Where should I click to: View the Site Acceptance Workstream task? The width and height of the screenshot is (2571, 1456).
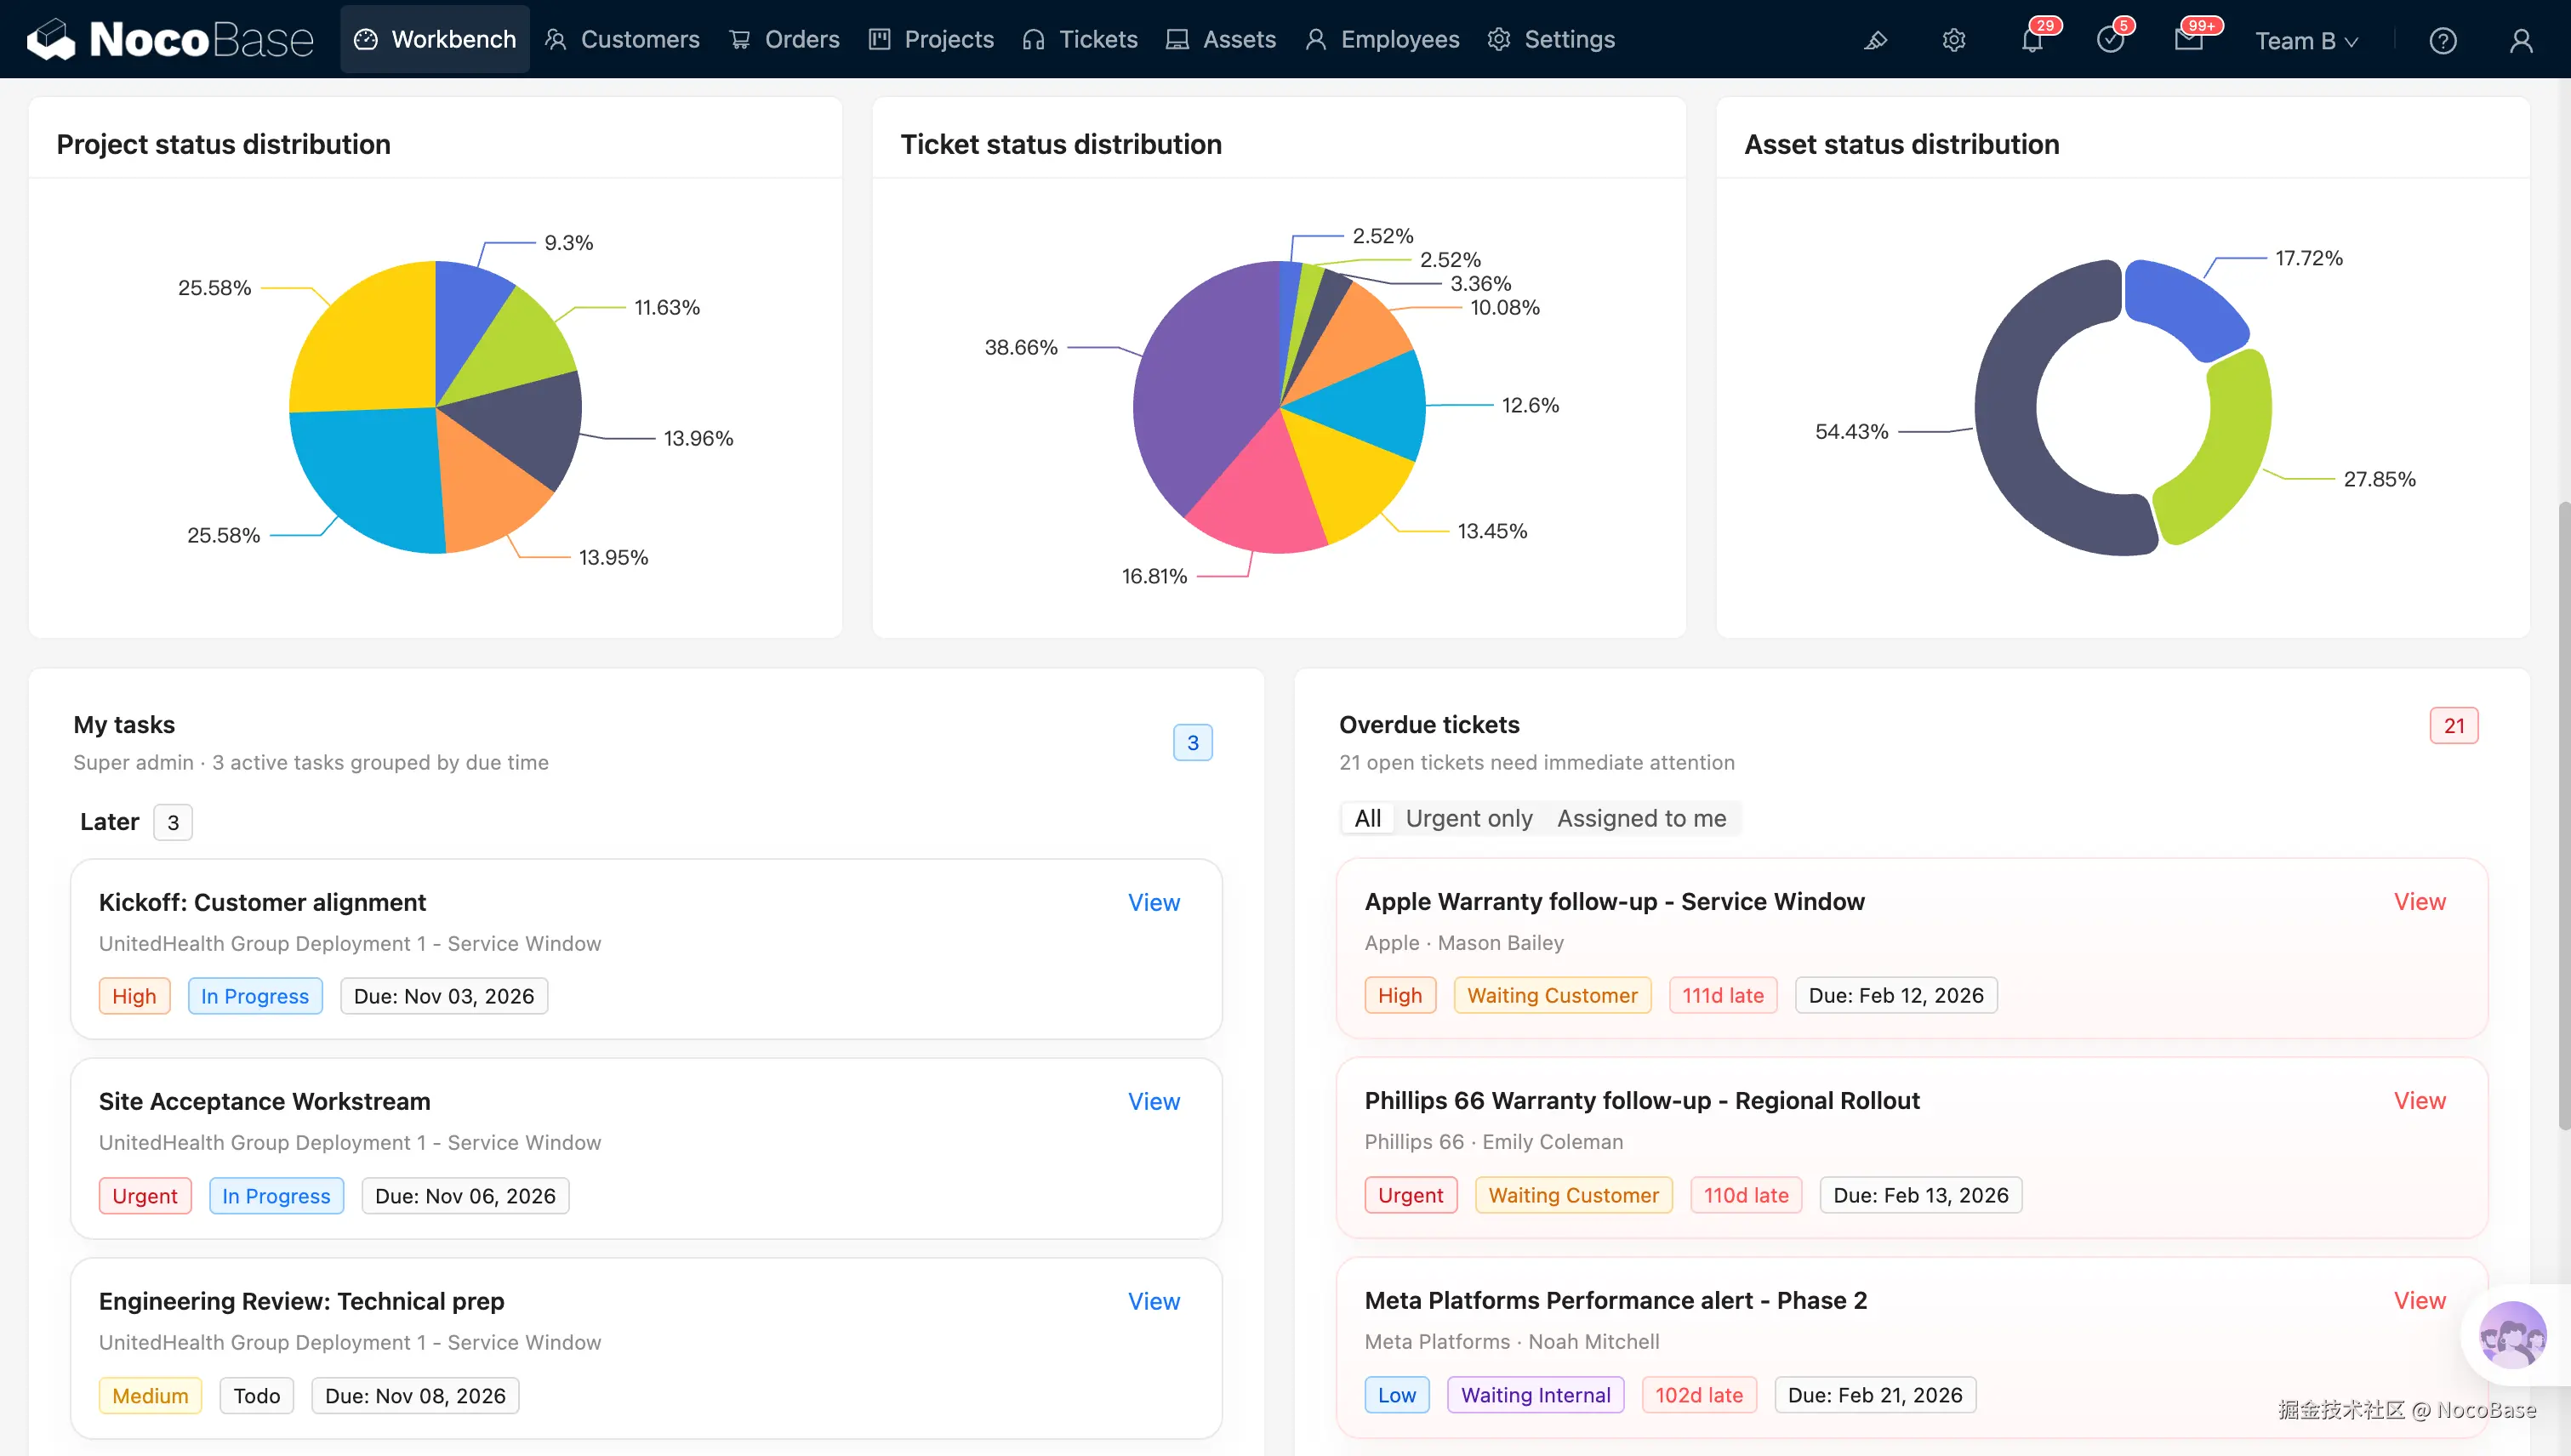pos(1154,1101)
